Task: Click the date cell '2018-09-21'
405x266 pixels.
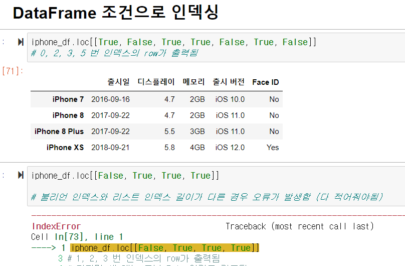Action: click(x=110, y=148)
